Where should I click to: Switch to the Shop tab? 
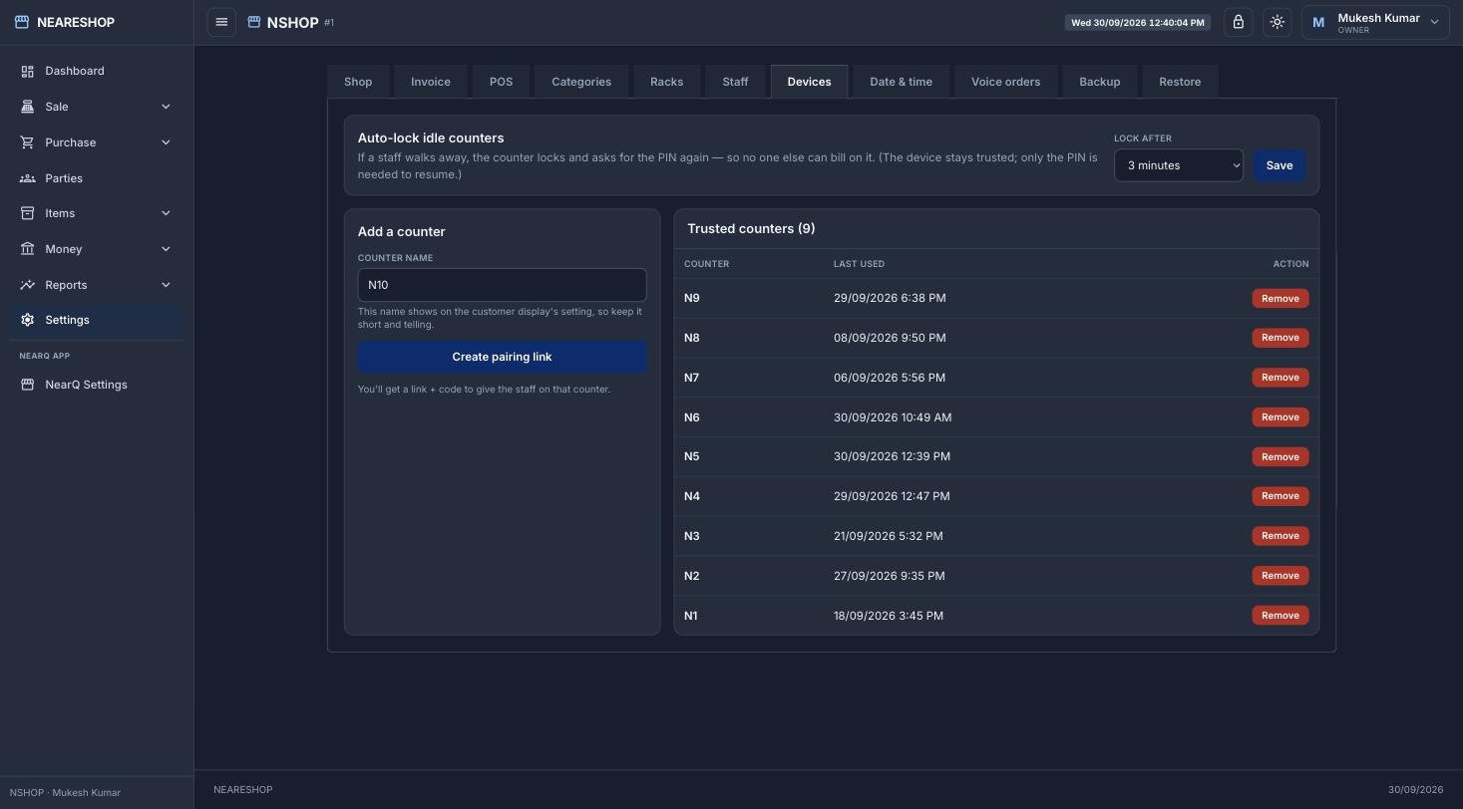[x=358, y=82]
